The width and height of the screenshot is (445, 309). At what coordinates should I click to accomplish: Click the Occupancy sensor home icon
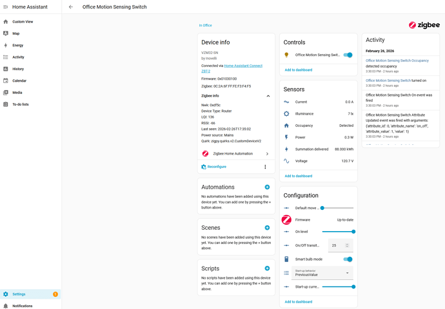286,126
